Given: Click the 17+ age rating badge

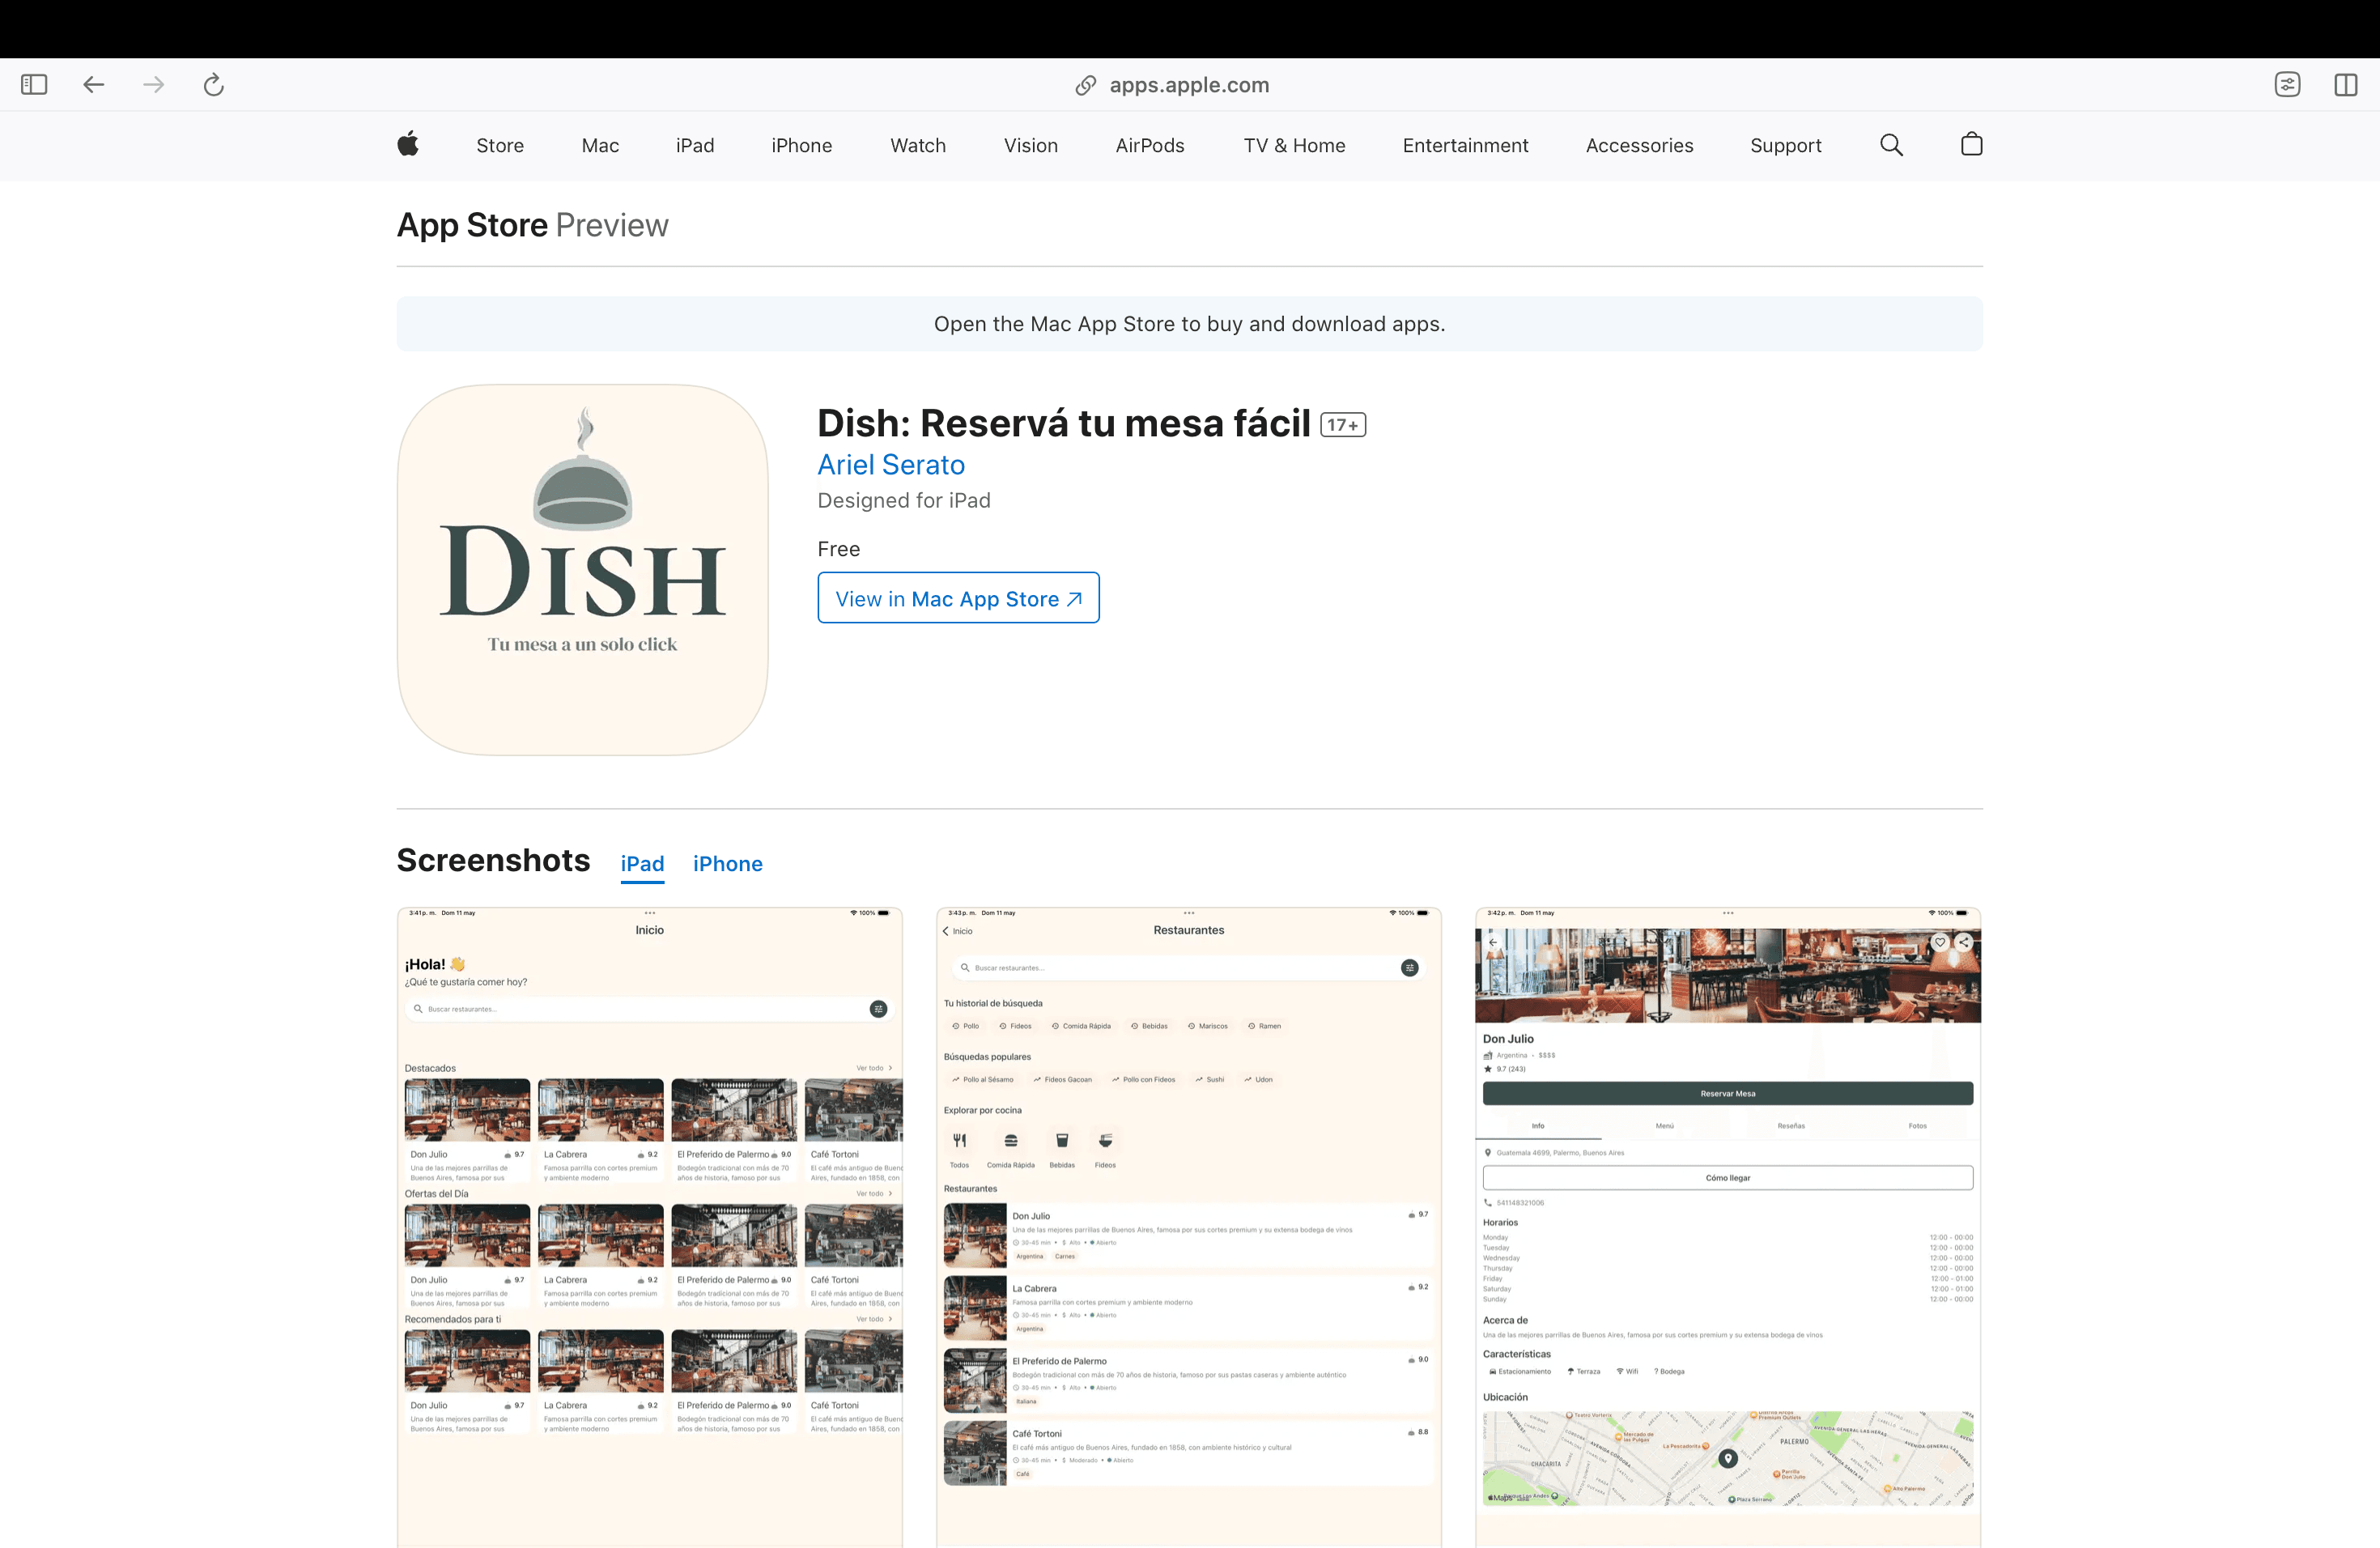Looking at the screenshot, I should coord(1343,425).
